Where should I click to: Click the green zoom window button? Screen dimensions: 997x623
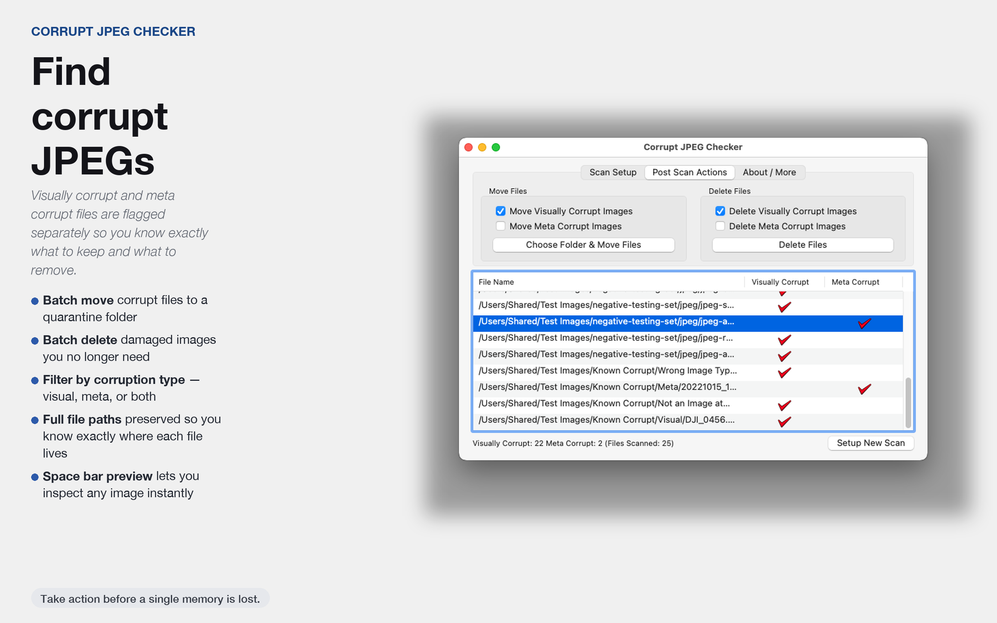click(496, 147)
